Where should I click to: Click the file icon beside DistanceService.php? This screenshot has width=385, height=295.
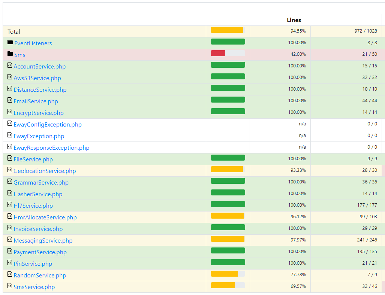10,88
